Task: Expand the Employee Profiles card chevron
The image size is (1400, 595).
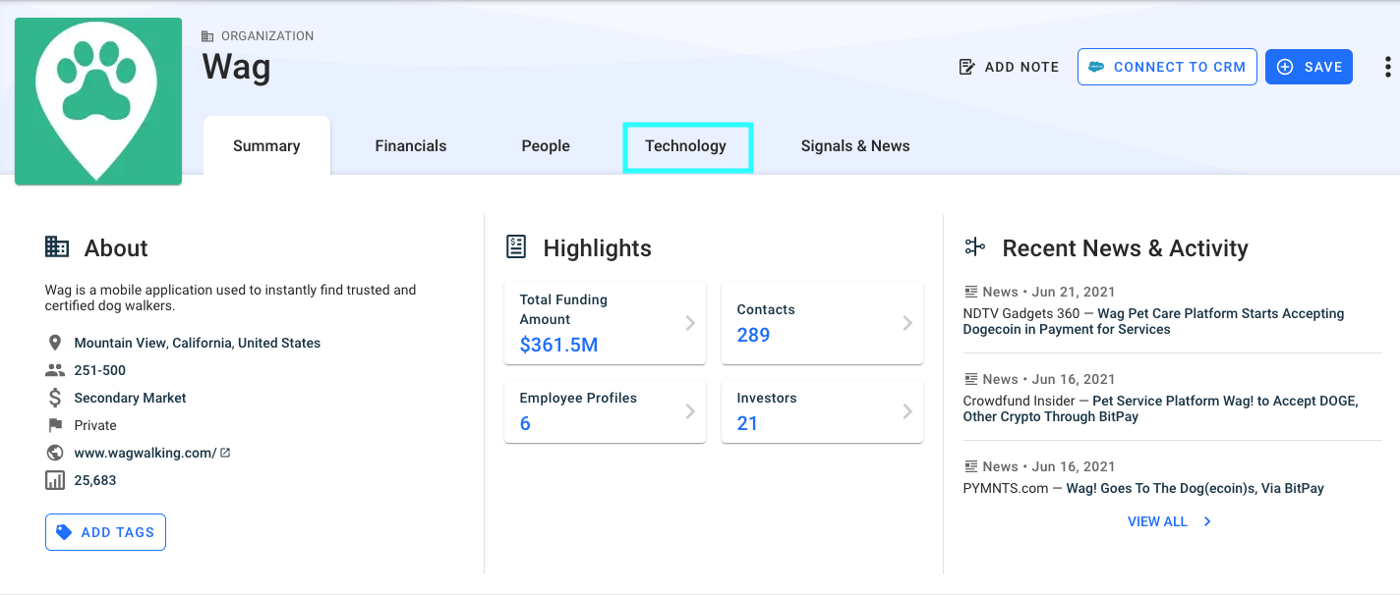Action: click(x=690, y=411)
